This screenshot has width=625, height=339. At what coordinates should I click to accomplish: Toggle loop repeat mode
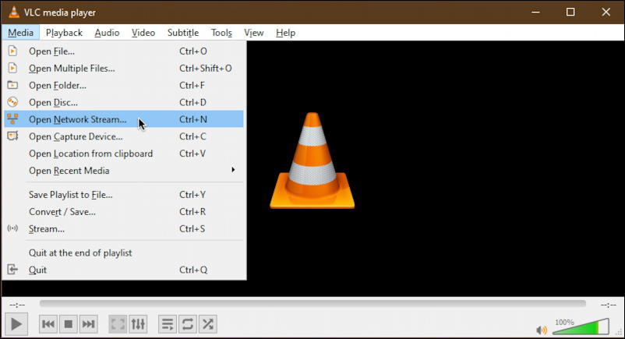point(187,324)
